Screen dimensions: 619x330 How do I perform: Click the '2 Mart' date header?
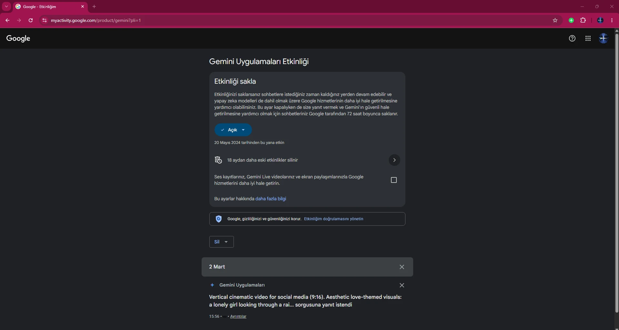[x=217, y=267]
